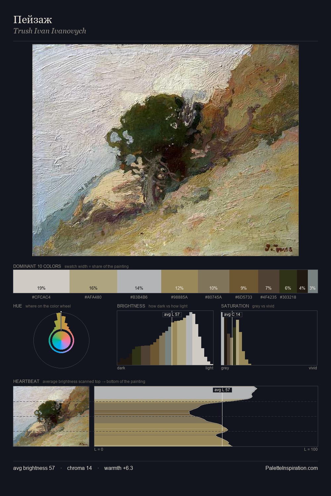Click the hex label '#CFCAC4'

(41, 297)
